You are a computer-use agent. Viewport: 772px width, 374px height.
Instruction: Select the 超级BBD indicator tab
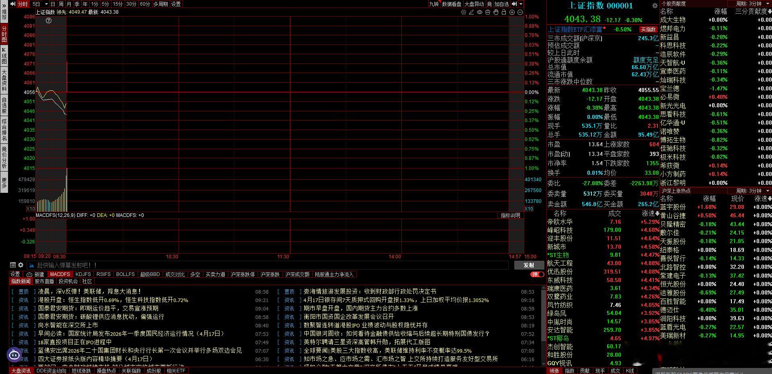[x=150, y=274]
